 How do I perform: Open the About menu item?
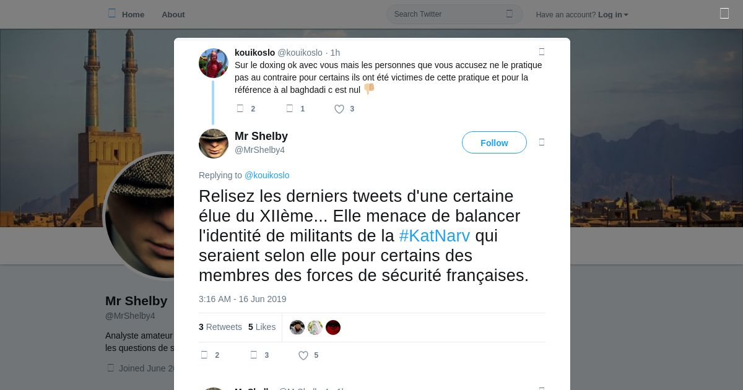pos(173,14)
